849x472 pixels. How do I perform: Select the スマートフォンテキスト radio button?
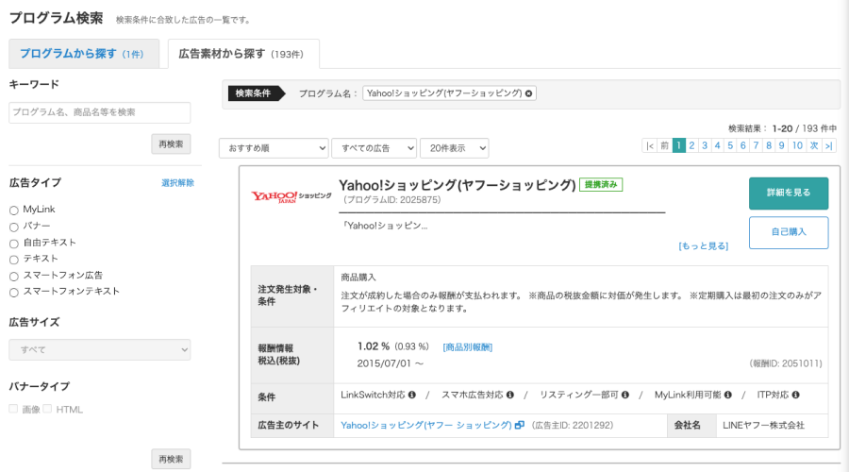click(14, 293)
